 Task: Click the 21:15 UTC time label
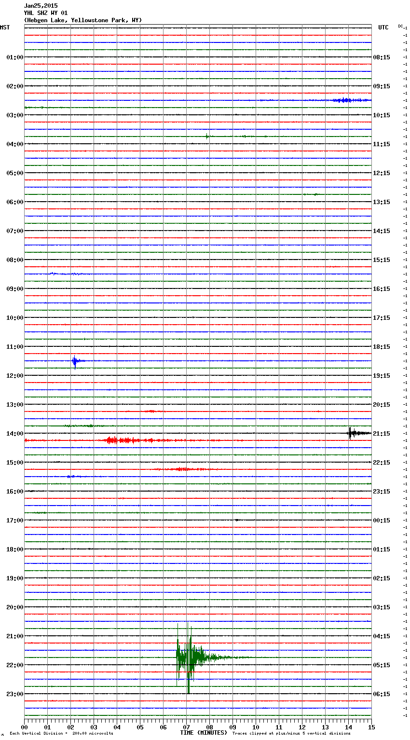(x=382, y=434)
